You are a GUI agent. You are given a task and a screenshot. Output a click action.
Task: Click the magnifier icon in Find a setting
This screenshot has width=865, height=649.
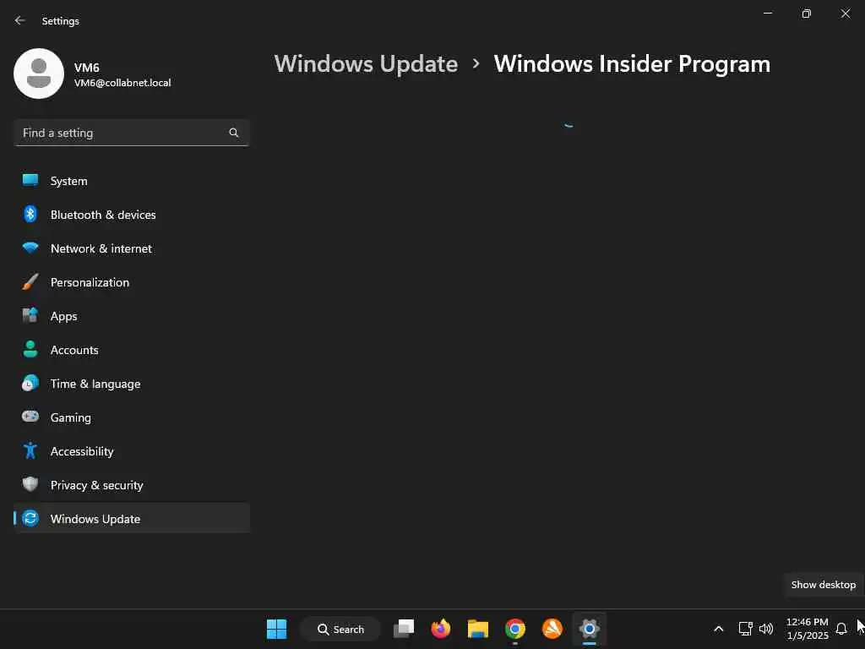pos(233,133)
